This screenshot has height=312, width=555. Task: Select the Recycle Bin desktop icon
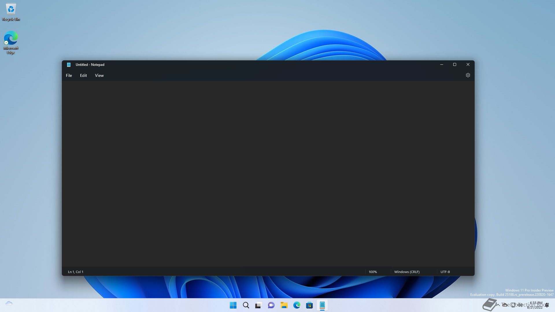(11, 12)
